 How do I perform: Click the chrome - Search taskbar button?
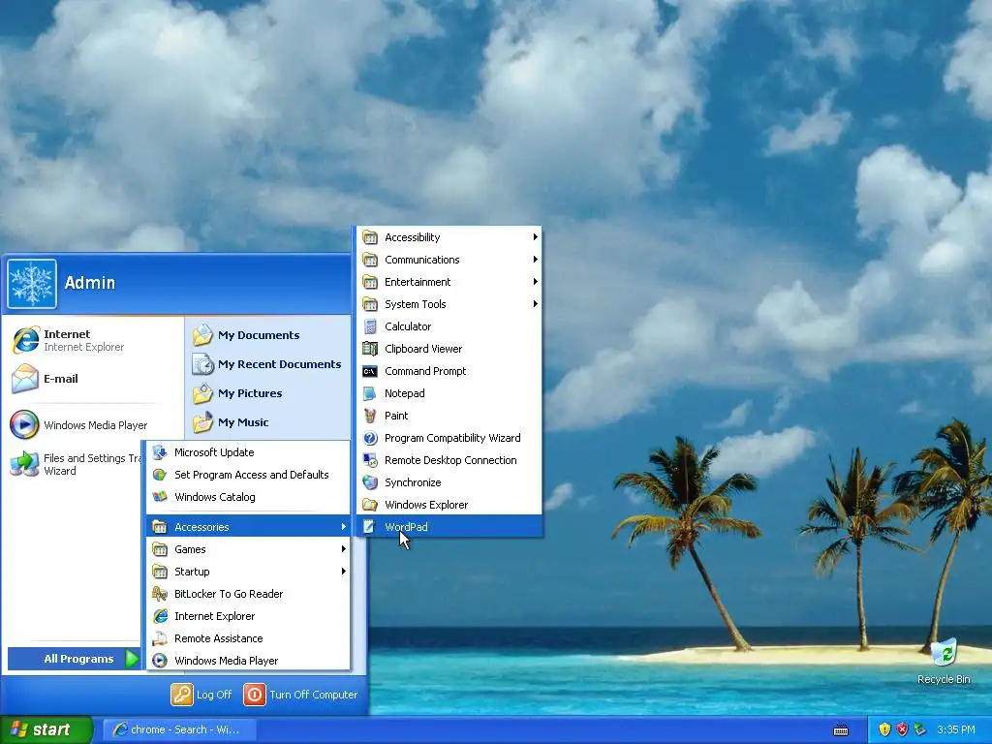179,730
